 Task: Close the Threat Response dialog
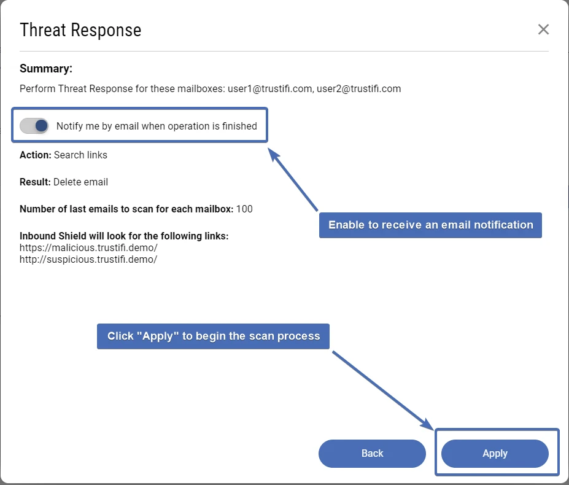coord(543,29)
